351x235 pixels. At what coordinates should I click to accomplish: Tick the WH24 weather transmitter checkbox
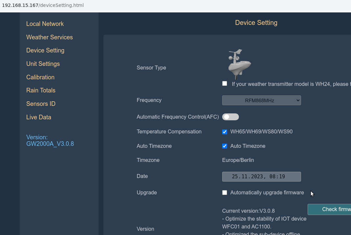pyautogui.click(x=224, y=84)
